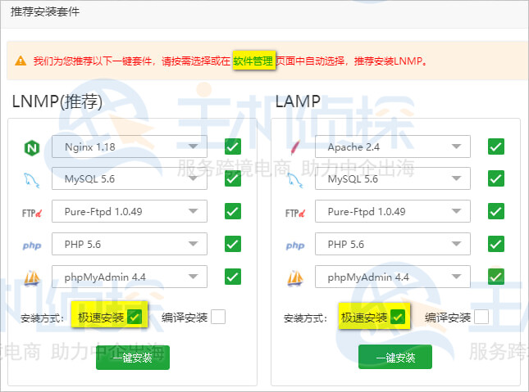Uncheck MySQL 5.6 checkbox in LAMP

click(496, 178)
